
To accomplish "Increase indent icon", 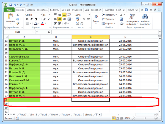I will point(60,23).
